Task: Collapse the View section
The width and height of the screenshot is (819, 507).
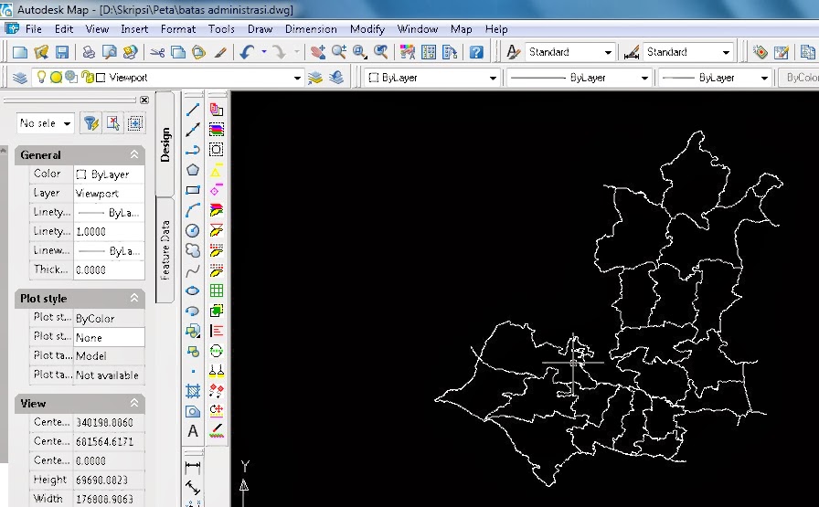Action: click(134, 403)
